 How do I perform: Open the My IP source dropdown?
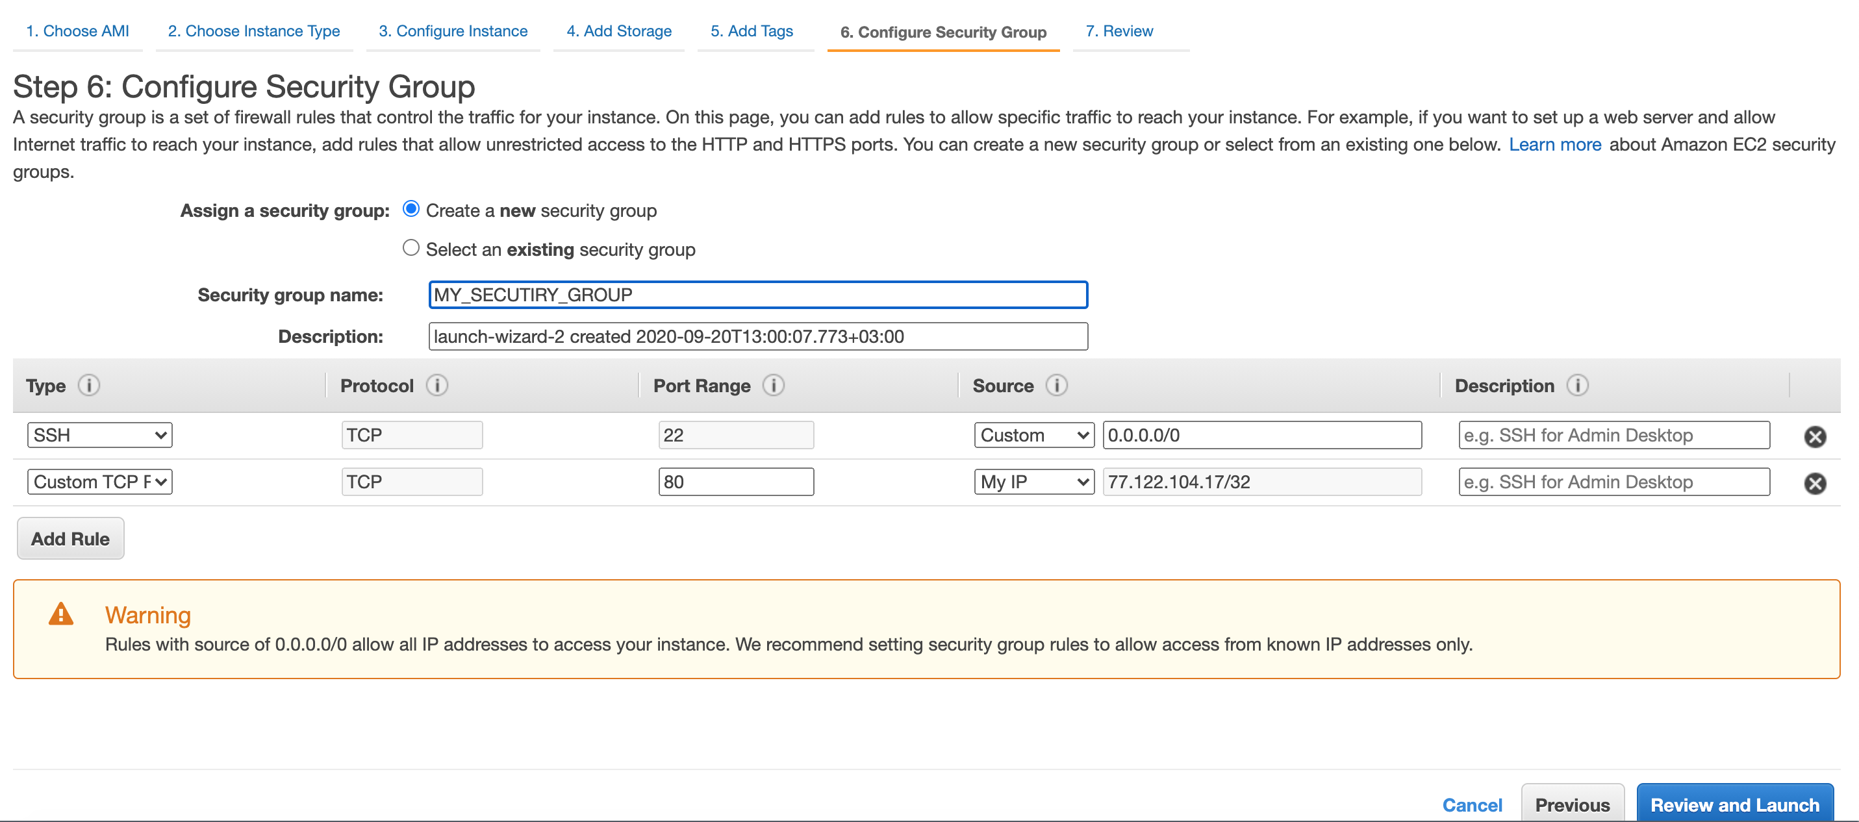pyautogui.click(x=1033, y=482)
